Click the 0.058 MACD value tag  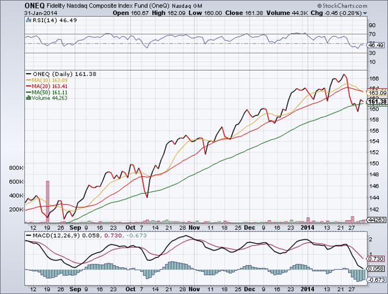click(376, 268)
